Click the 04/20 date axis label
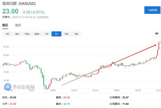Screen dimensions: 161x108 pos(74,90)
